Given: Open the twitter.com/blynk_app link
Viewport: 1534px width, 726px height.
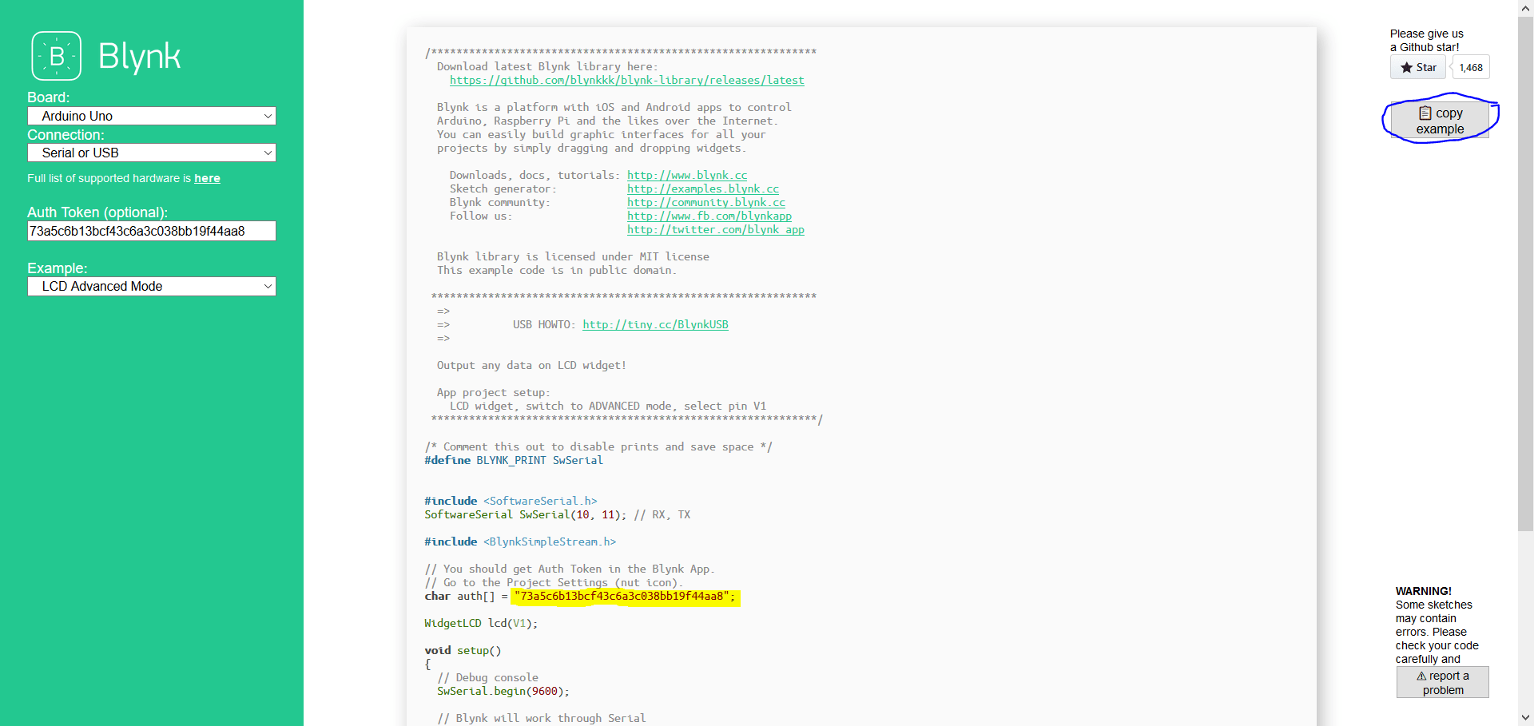Looking at the screenshot, I should pyautogui.click(x=716, y=230).
